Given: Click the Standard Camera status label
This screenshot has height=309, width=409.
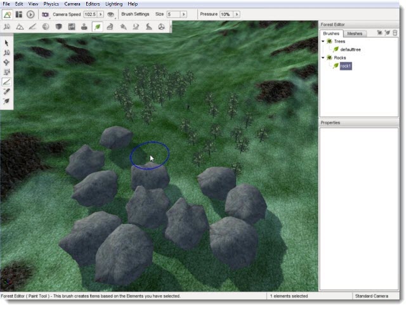Looking at the screenshot, I should pyautogui.click(x=372, y=296).
